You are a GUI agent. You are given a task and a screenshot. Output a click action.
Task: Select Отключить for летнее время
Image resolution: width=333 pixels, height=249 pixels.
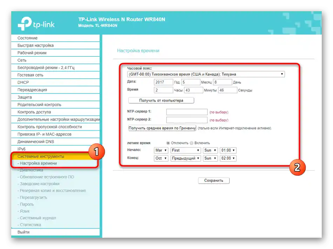(x=168, y=143)
